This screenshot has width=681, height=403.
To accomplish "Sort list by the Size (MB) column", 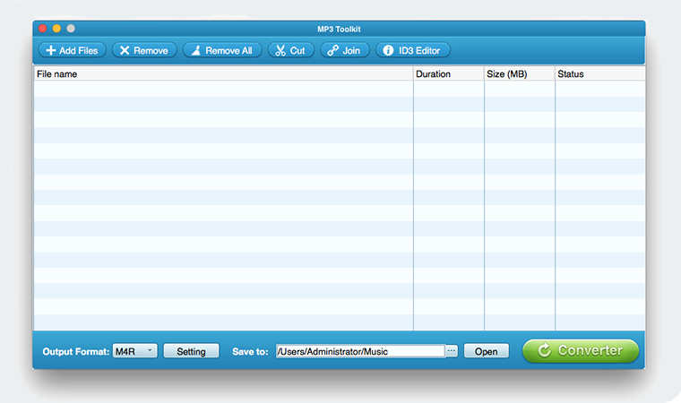I will 519,74.
